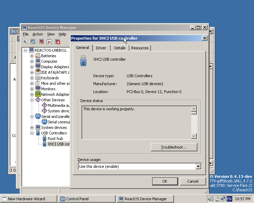Open New Hardware Wizard taskbar button
The image size is (254, 203).
point(29,199)
